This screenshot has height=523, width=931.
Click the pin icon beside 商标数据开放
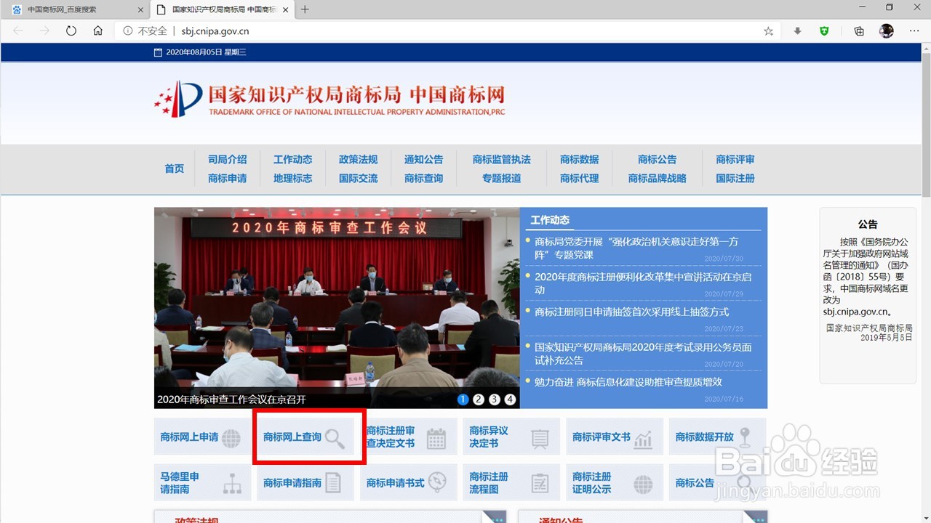745,437
